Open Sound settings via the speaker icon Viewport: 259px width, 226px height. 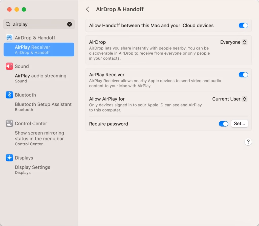[x=9, y=66]
